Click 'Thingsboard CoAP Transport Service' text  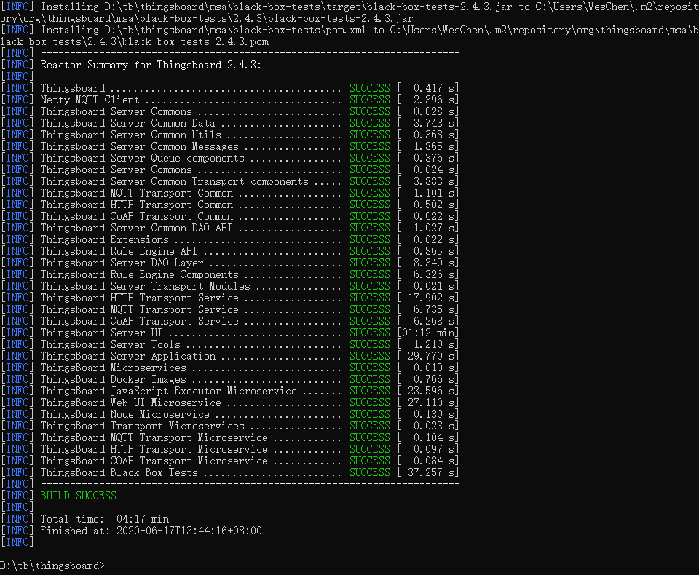[x=140, y=321]
